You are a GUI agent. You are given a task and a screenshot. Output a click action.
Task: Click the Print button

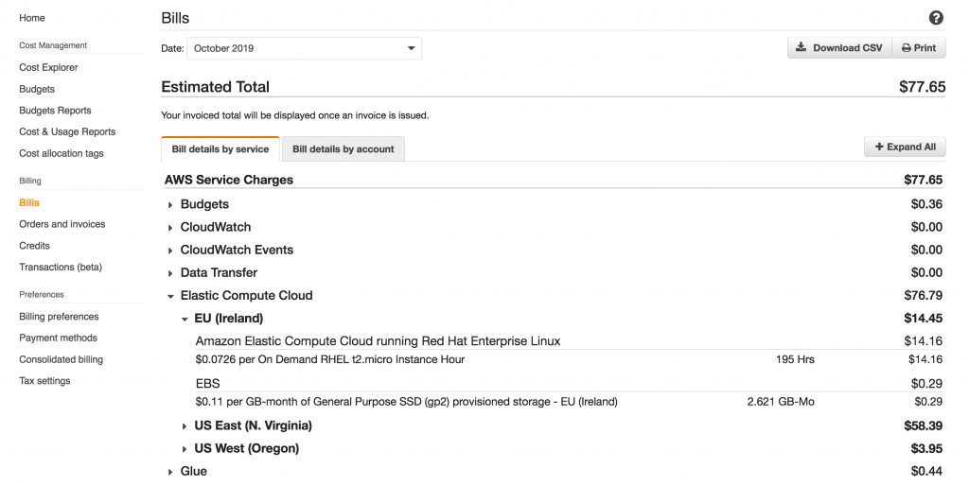(919, 47)
